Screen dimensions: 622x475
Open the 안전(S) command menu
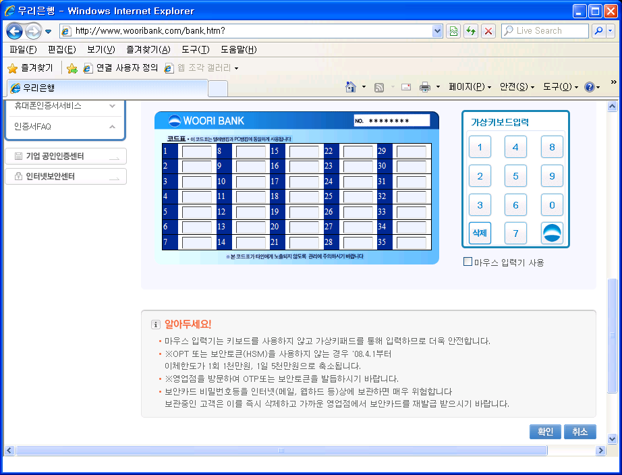click(x=517, y=87)
